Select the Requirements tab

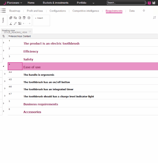click(114, 11)
